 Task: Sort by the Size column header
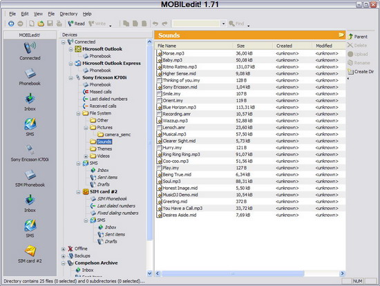[x=253, y=46]
